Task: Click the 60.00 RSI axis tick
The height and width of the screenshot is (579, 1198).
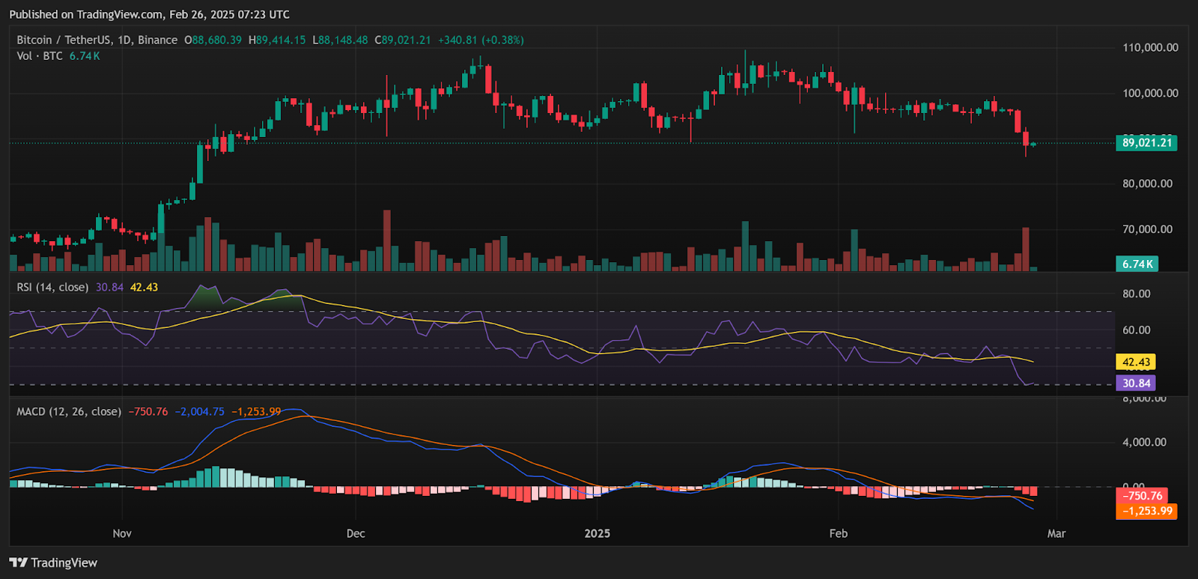Action: click(1136, 330)
